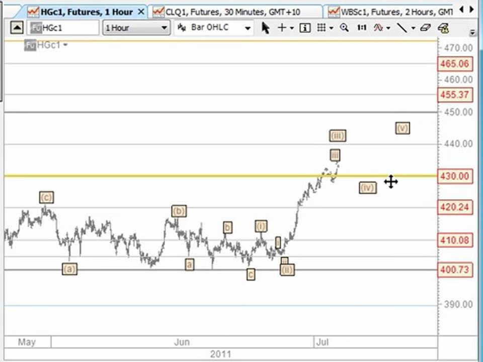Select the eraser tool
Screen dimensions: 483x362
426,28
